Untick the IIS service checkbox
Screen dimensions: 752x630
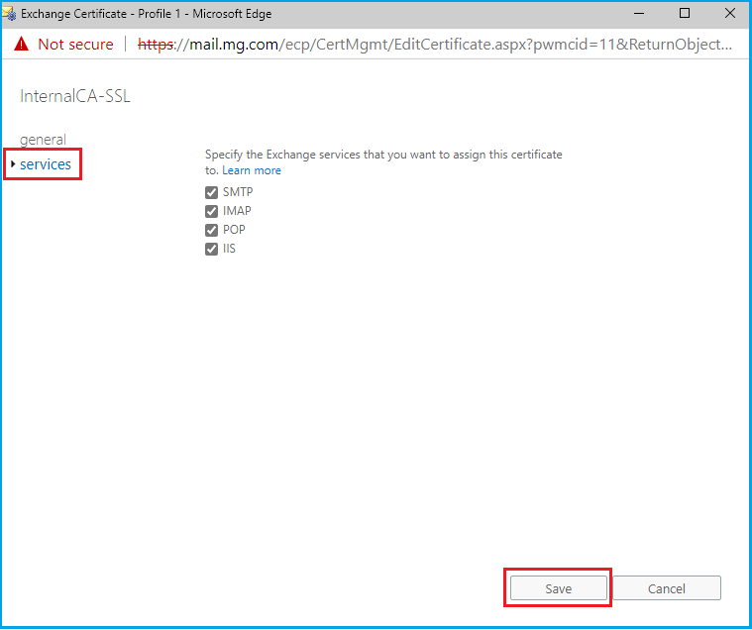click(x=211, y=249)
